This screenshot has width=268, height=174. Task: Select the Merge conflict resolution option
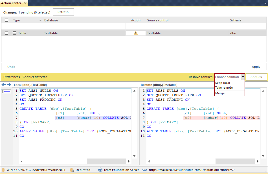[220, 93]
